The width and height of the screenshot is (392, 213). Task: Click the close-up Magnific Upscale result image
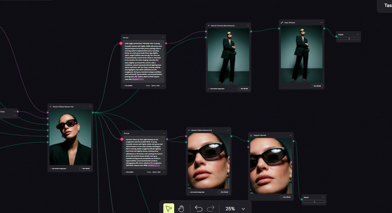coord(271,166)
